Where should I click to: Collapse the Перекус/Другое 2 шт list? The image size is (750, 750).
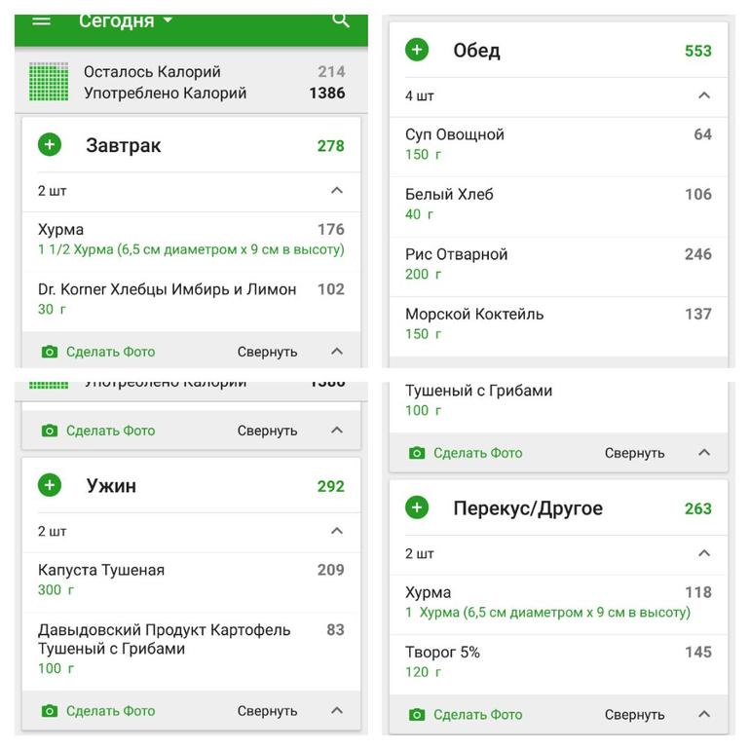pyautogui.click(x=704, y=553)
